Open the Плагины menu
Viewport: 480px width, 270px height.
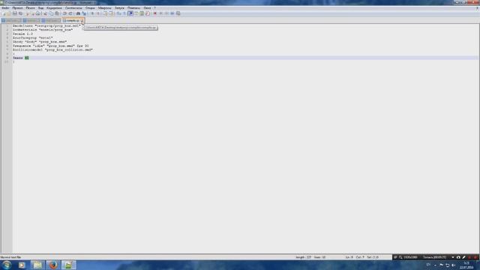[133, 8]
